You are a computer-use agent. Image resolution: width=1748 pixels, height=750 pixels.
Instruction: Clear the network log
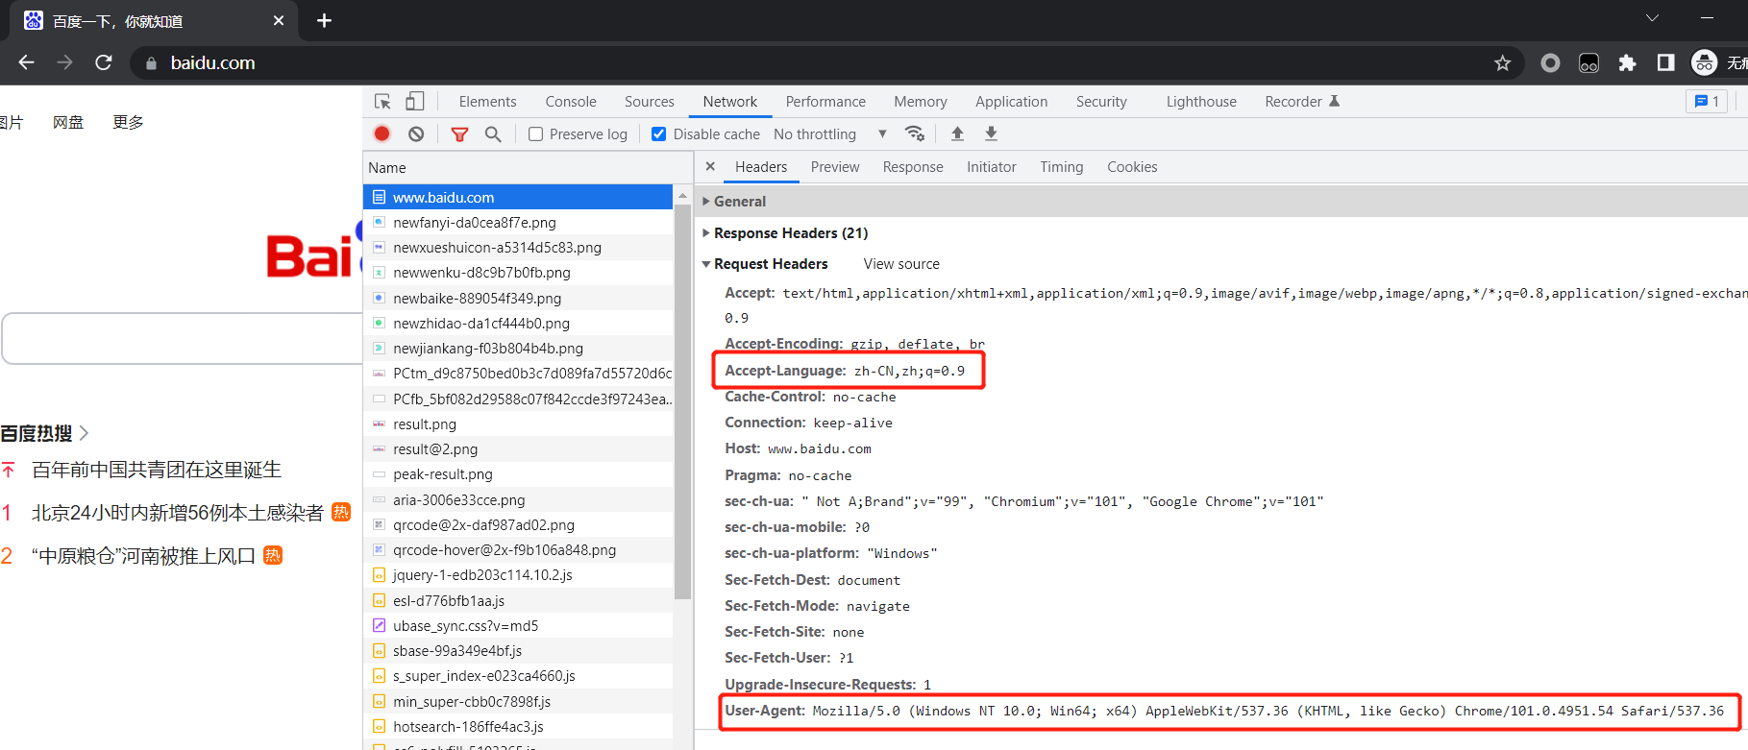[x=416, y=134]
